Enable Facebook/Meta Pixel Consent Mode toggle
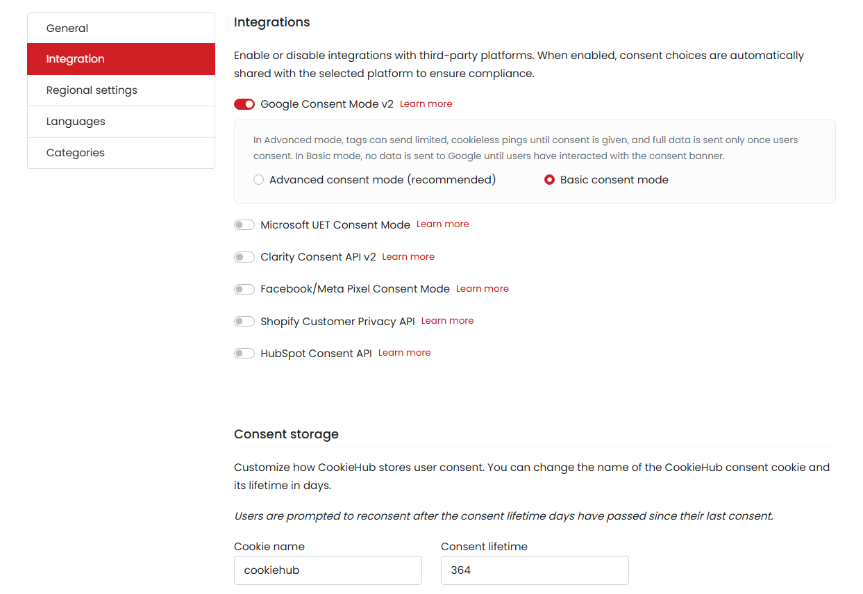The image size is (863, 594). click(244, 289)
